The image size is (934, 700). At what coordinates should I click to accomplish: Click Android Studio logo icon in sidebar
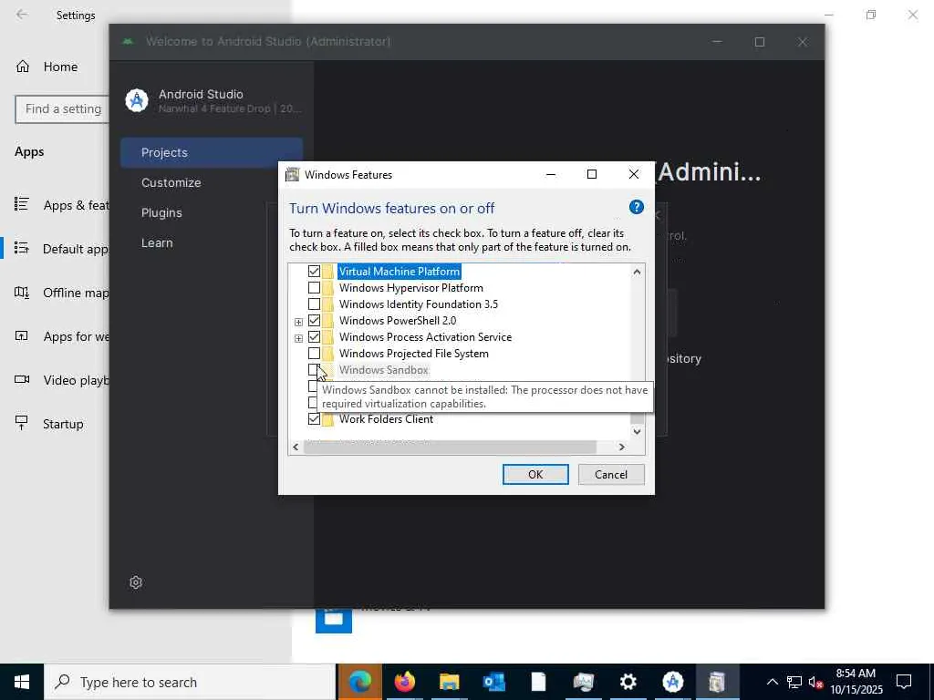137,100
